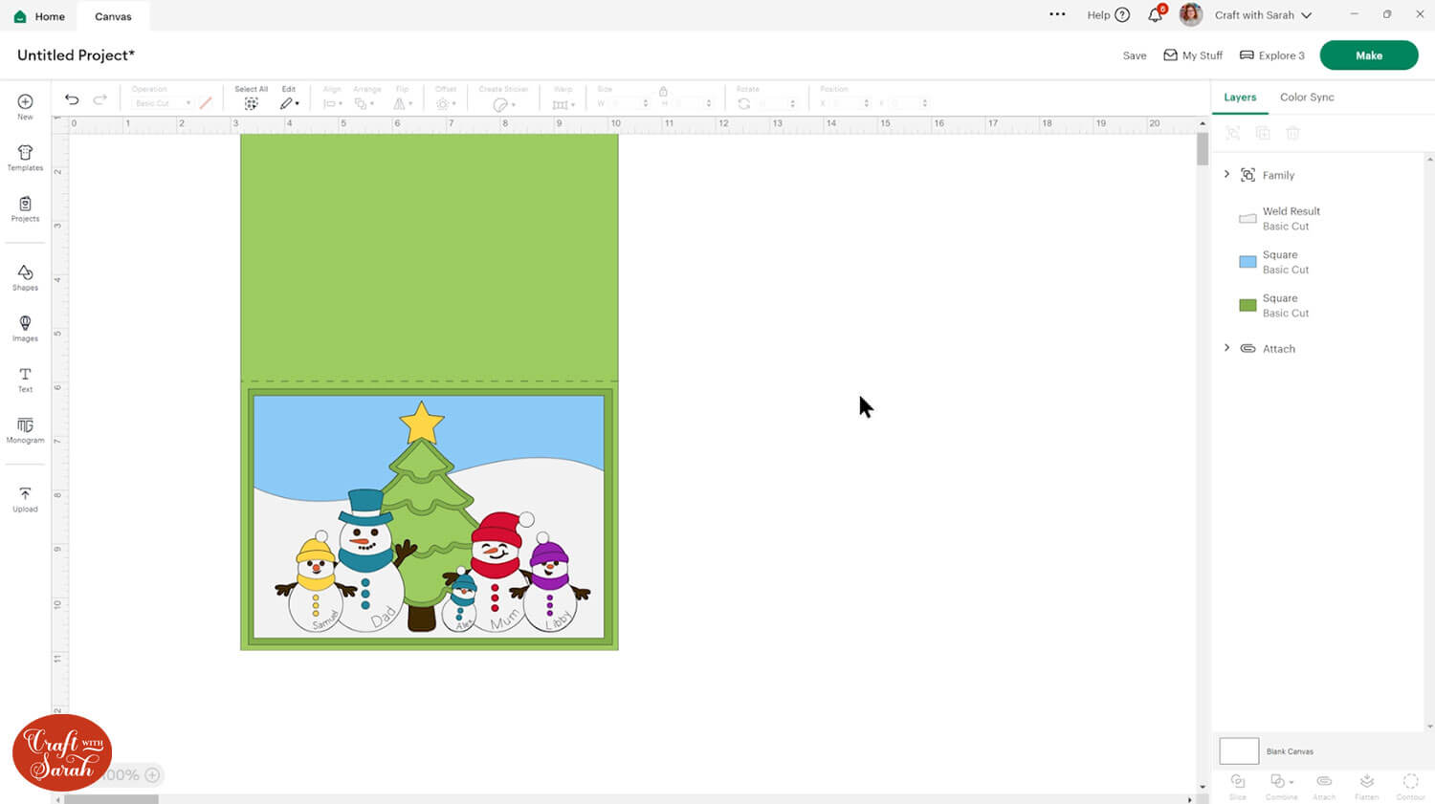
Task: Open Templates from the sidebar
Action: pyautogui.click(x=25, y=158)
